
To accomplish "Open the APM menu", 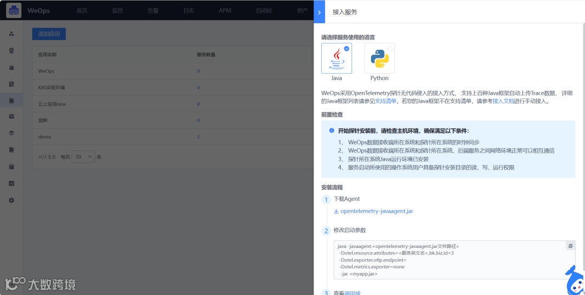I will [225, 10].
